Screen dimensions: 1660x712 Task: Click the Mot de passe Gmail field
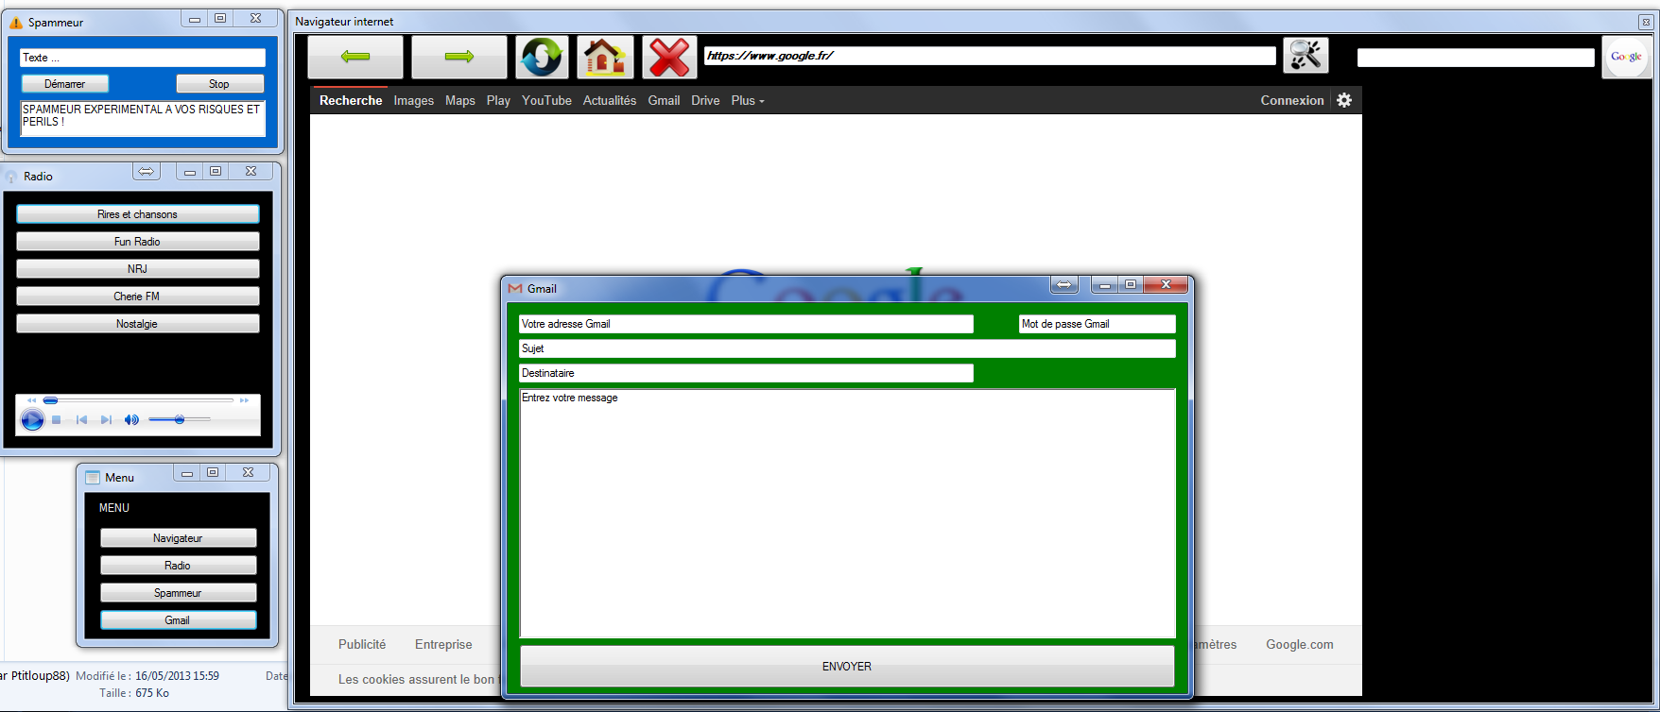pos(1097,324)
